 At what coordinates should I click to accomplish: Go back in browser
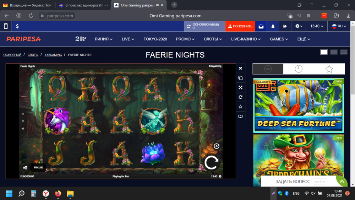[6, 16]
